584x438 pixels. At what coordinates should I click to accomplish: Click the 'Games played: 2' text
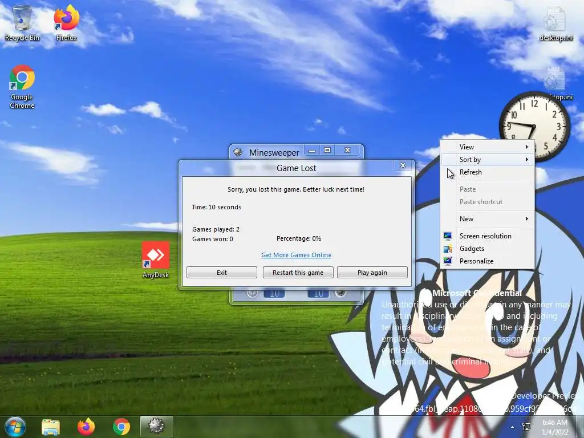click(216, 229)
